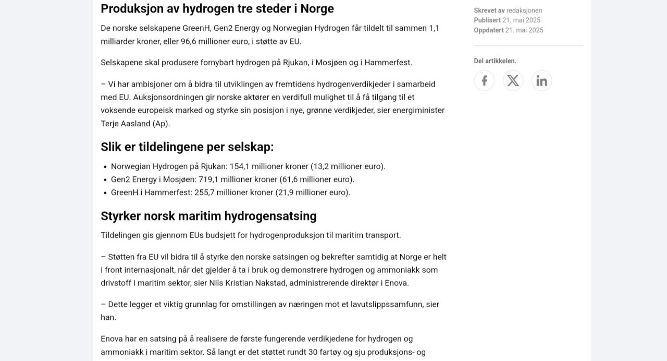This screenshot has width=667, height=361.
Task: Click the Facebook share circle icon
Action: coord(484,80)
